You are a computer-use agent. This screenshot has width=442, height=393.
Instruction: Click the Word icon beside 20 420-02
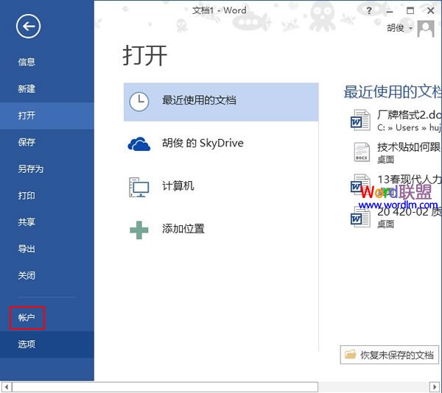(360, 217)
